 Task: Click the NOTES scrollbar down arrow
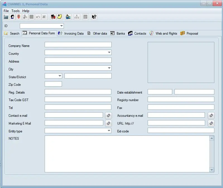212,170
